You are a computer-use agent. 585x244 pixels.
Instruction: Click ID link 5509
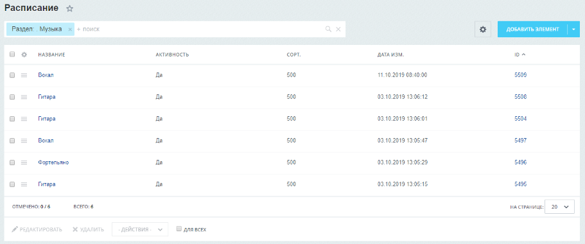(520, 75)
